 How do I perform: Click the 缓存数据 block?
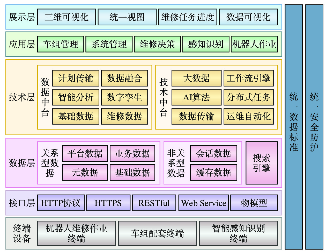coord(213,173)
